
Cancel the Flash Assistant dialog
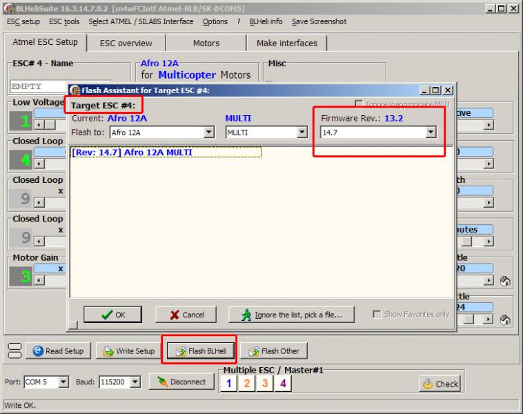pyautogui.click(x=186, y=315)
